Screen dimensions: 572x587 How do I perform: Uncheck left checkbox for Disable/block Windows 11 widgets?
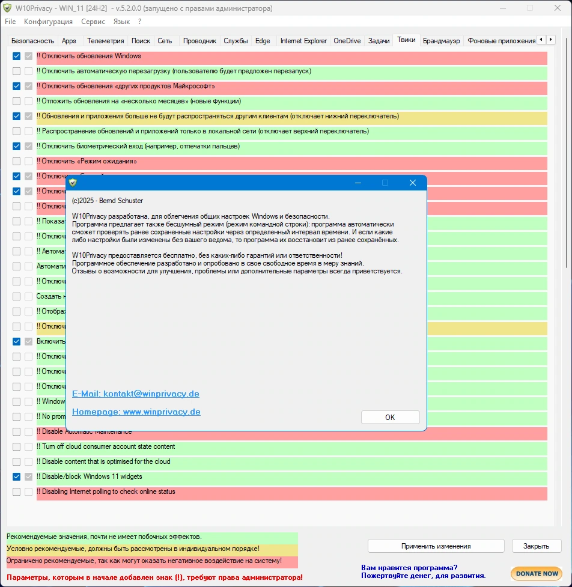16,476
